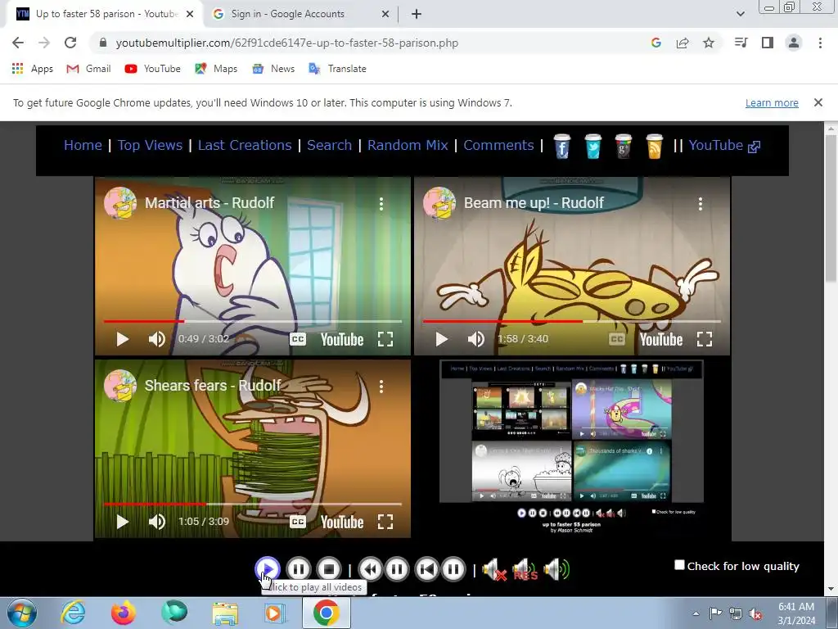Image resolution: width=838 pixels, height=629 pixels.
Task: Share via the Twitter cup icon
Action: point(593,146)
